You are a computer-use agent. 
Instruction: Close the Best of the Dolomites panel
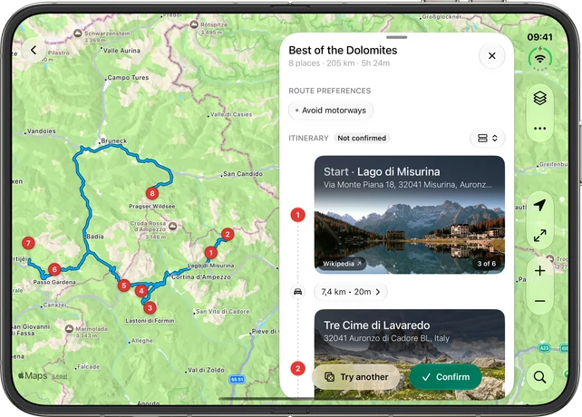point(492,56)
